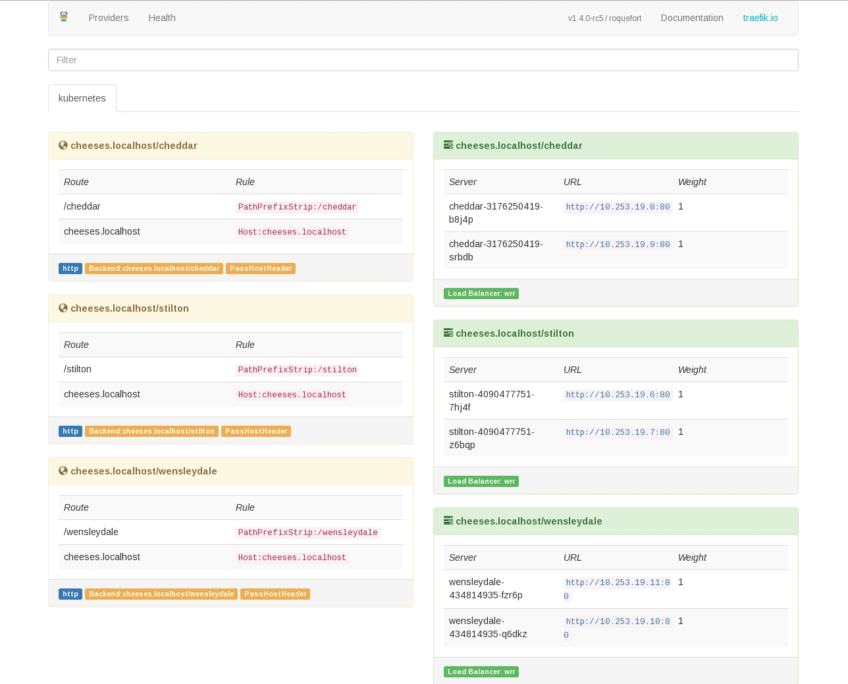Click globe icon of wensleydale frontend

coord(63,471)
